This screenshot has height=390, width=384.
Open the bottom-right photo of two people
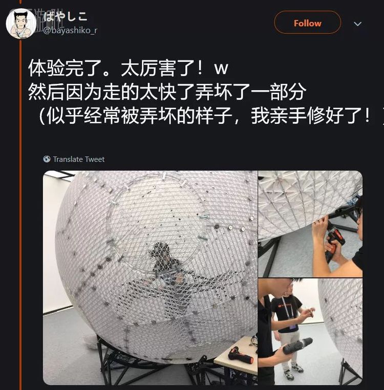pyautogui.click(x=310, y=332)
